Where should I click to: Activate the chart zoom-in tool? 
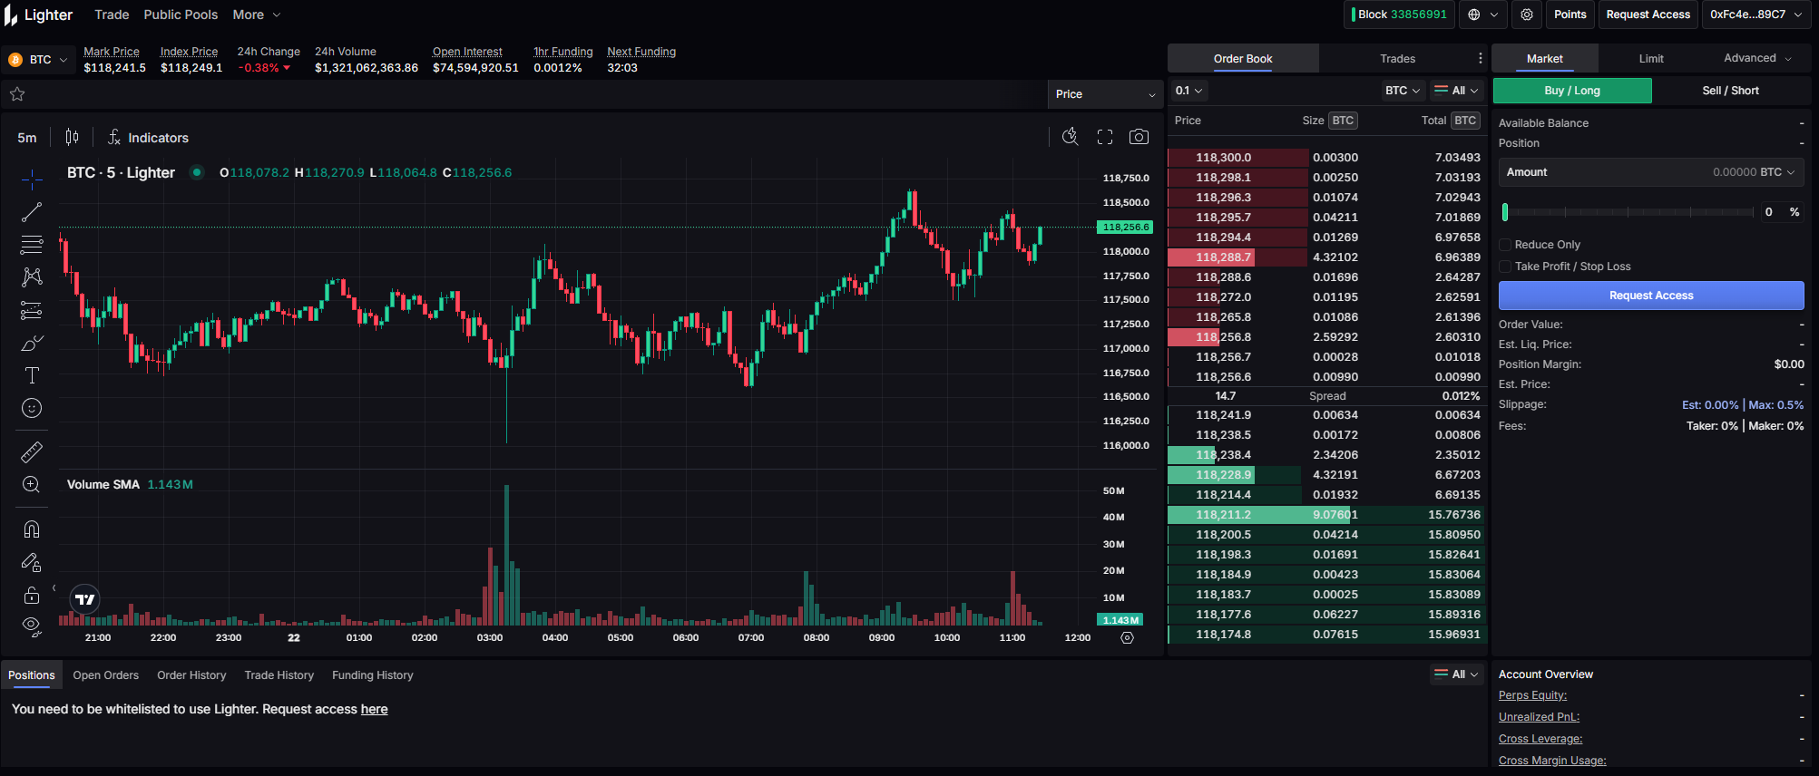[x=32, y=484]
